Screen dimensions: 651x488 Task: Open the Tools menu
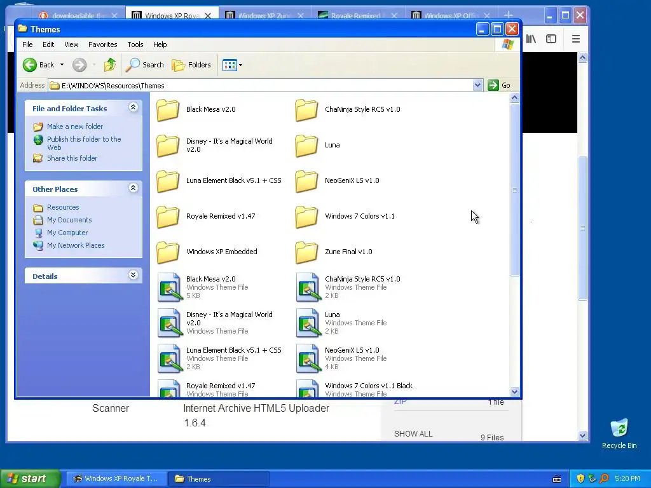[135, 44]
